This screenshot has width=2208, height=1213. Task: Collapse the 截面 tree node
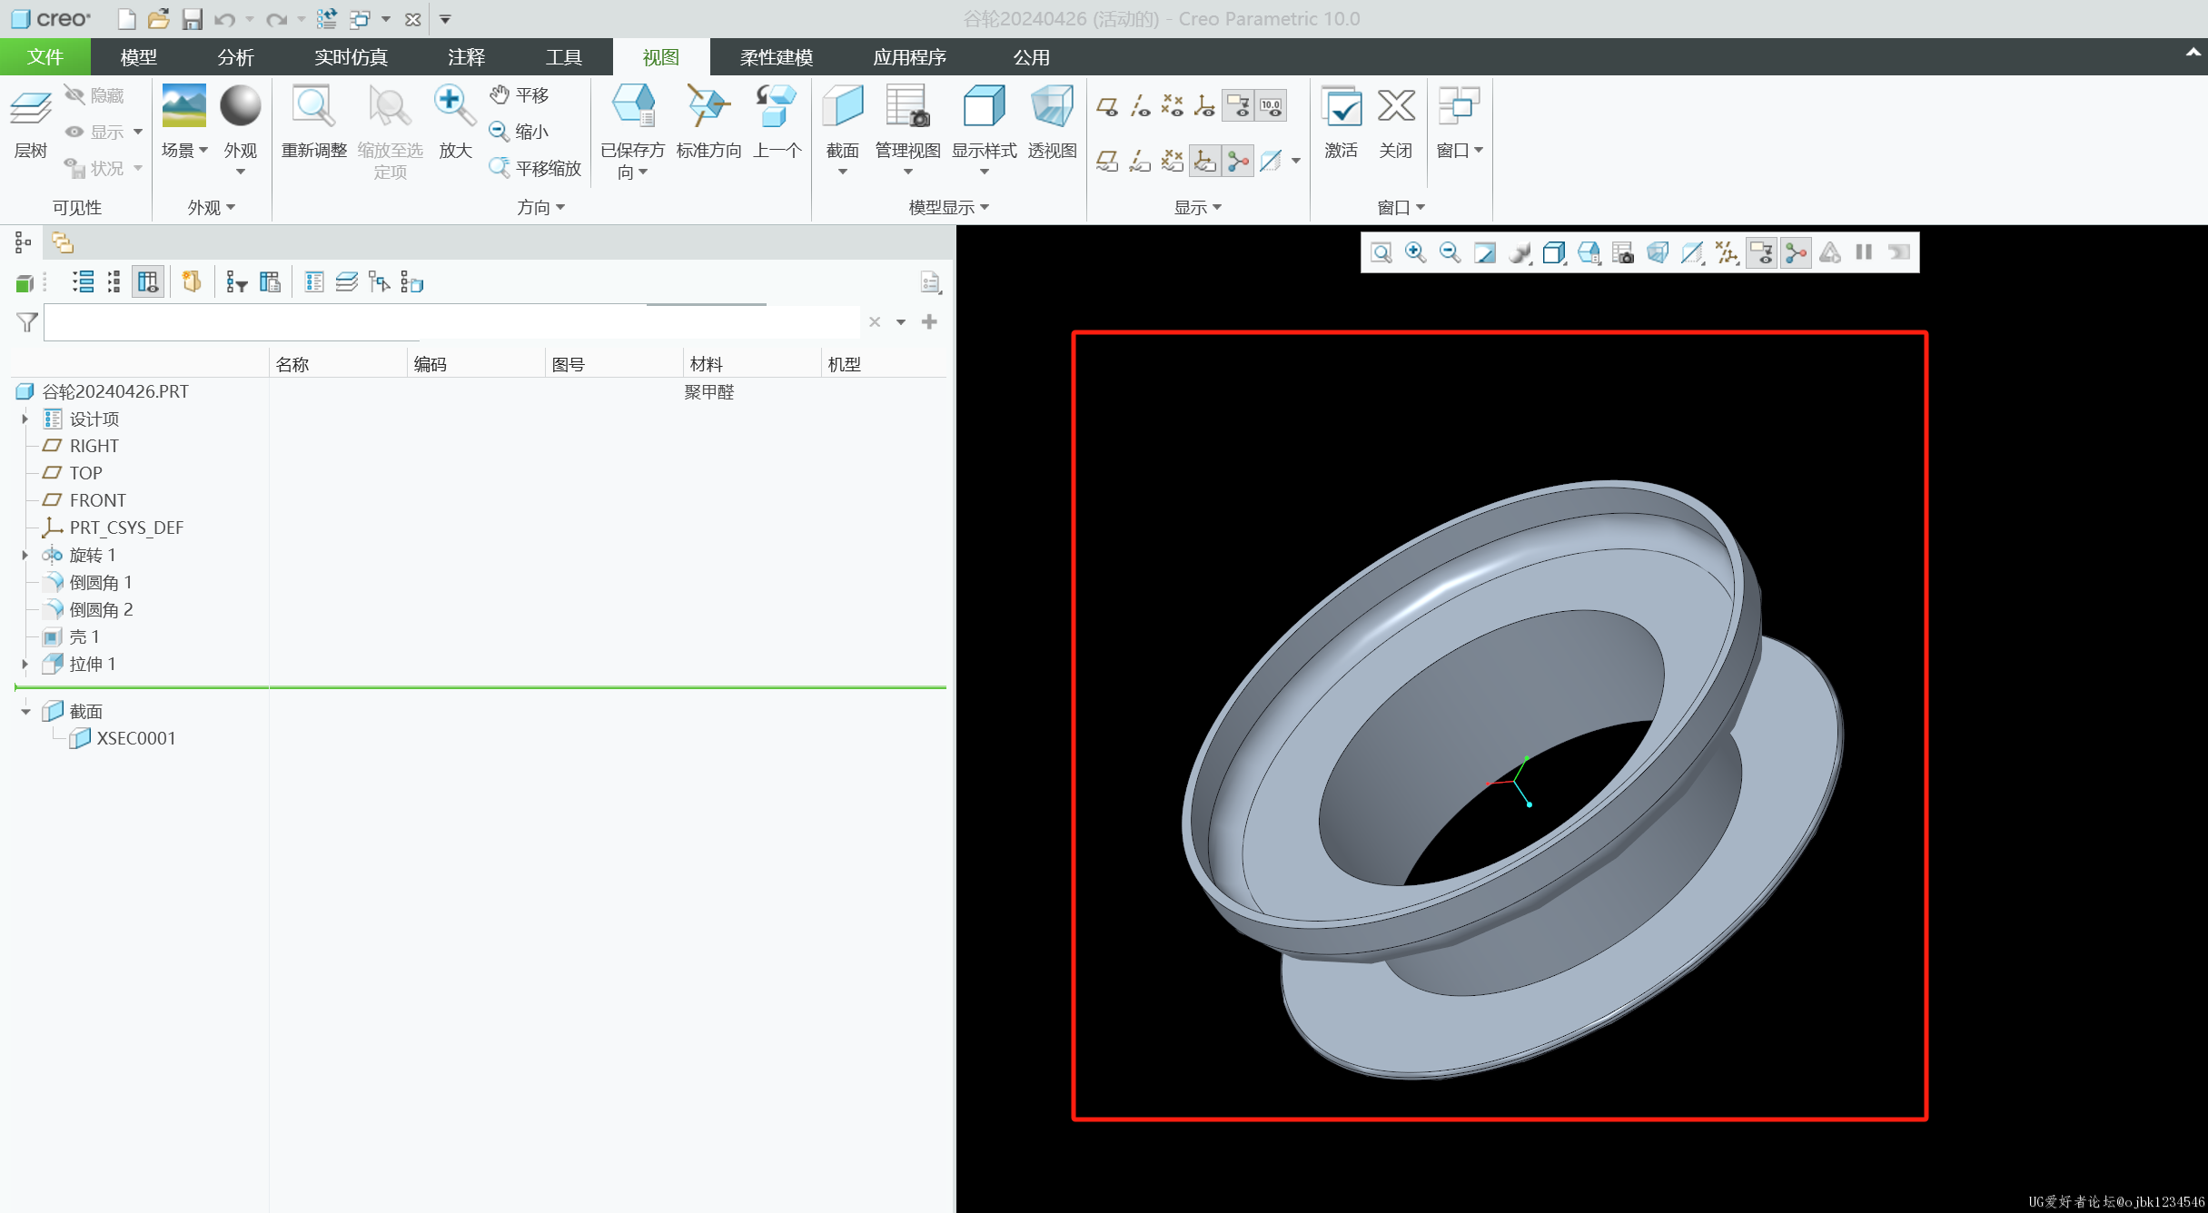pyautogui.click(x=25, y=711)
